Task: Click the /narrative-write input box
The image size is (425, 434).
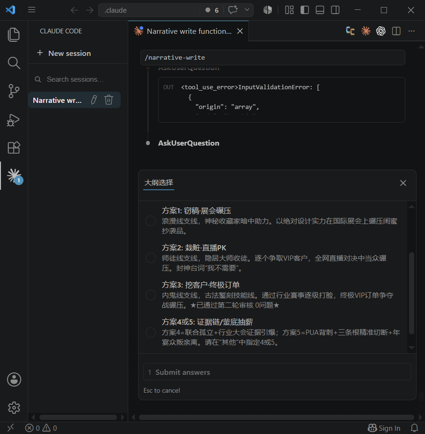Action: point(272,58)
